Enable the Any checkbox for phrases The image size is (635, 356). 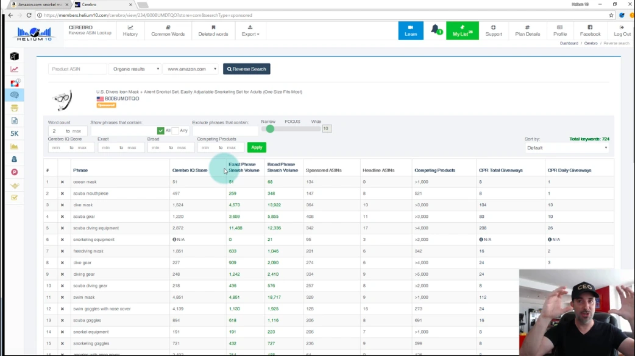[175, 131]
